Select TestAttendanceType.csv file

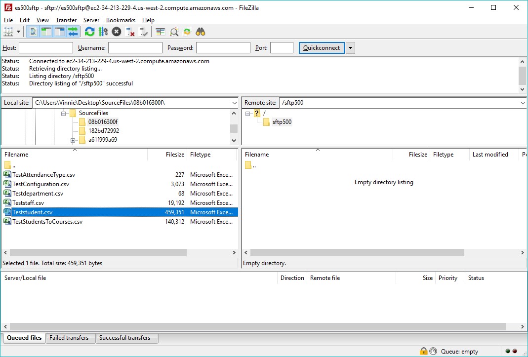pyautogui.click(x=120, y=175)
